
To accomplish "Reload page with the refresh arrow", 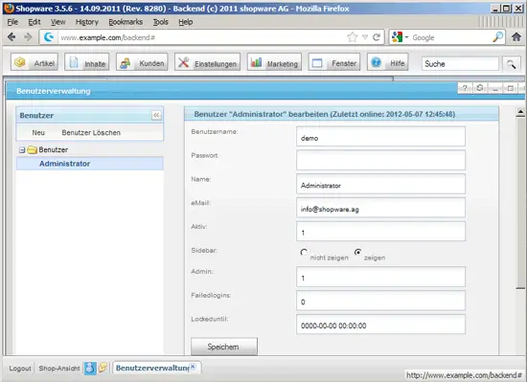I will [x=377, y=37].
